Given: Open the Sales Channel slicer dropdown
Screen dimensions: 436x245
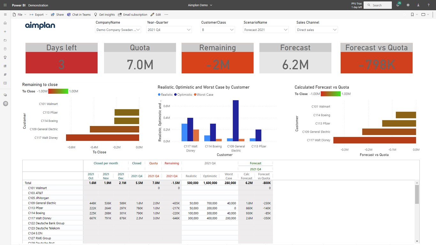Looking at the screenshot, I should 317,30.
